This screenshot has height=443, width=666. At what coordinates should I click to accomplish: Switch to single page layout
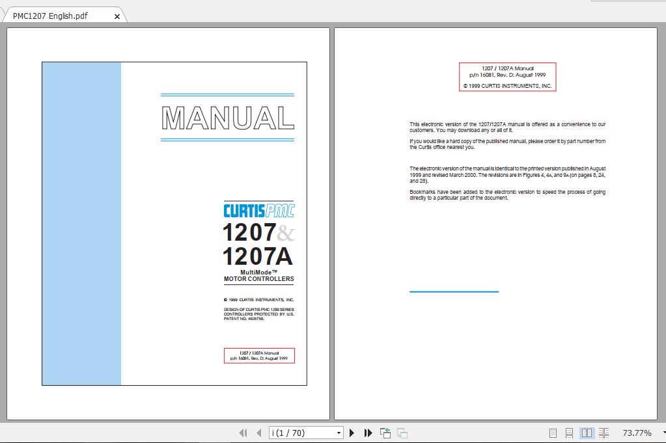pos(553,433)
